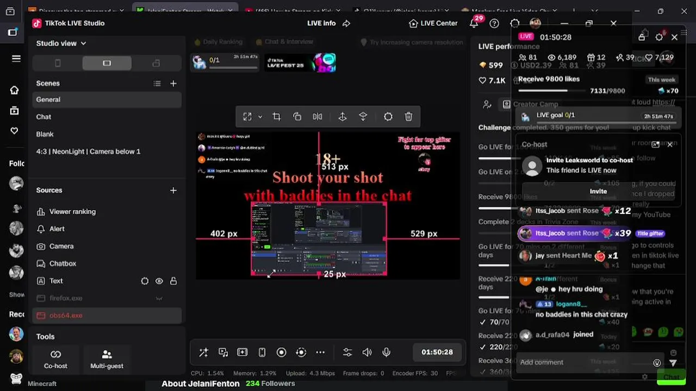Select the General scene

[107, 99]
